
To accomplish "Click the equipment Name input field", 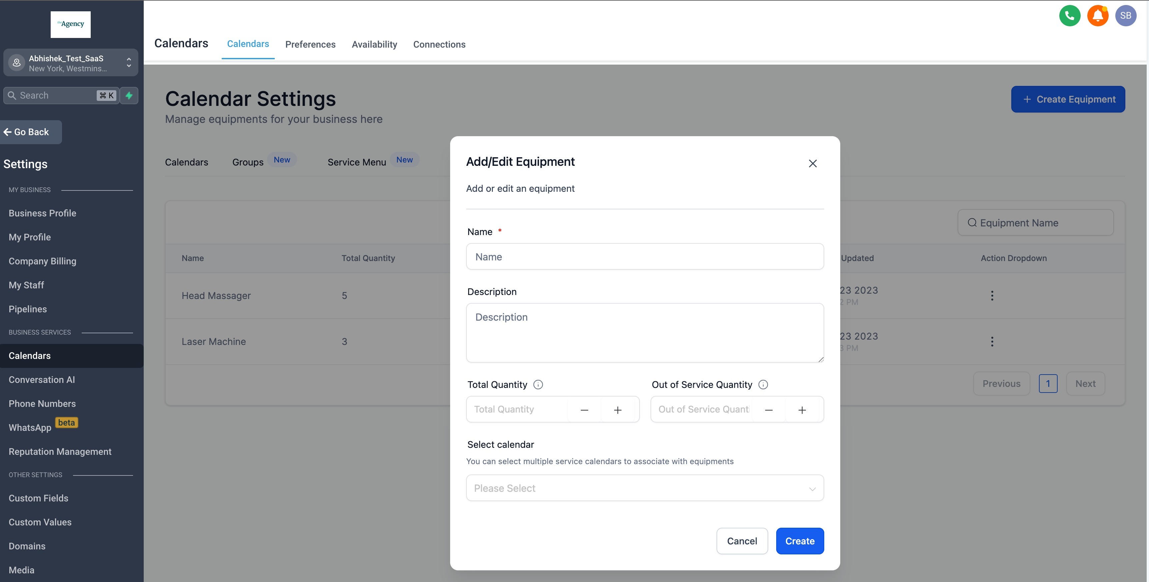I will (x=645, y=257).
